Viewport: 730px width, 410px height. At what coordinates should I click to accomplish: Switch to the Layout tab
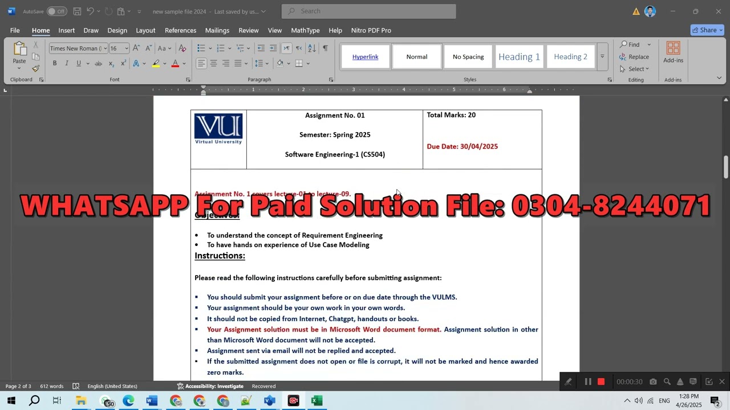point(145,30)
